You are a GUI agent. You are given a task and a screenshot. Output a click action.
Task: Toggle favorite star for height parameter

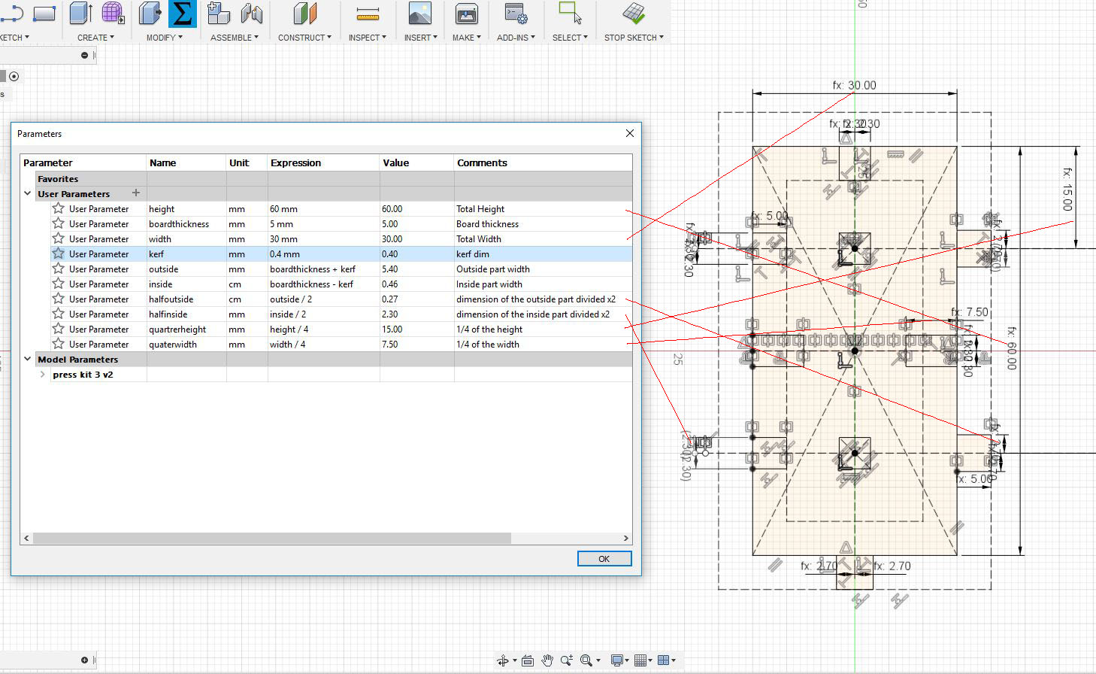(x=59, y=208)
